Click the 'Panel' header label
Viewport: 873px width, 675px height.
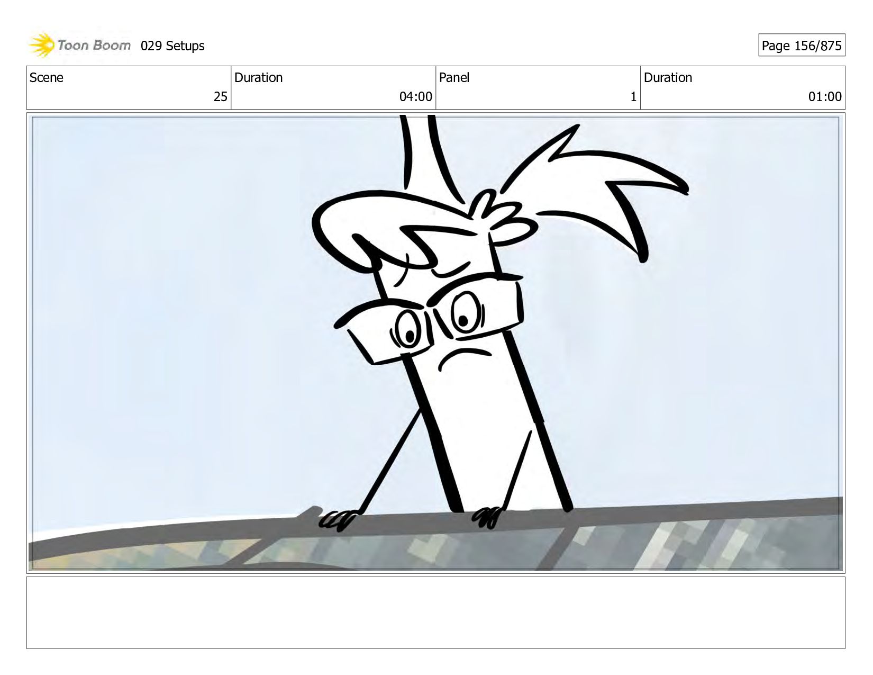(454, 78)
